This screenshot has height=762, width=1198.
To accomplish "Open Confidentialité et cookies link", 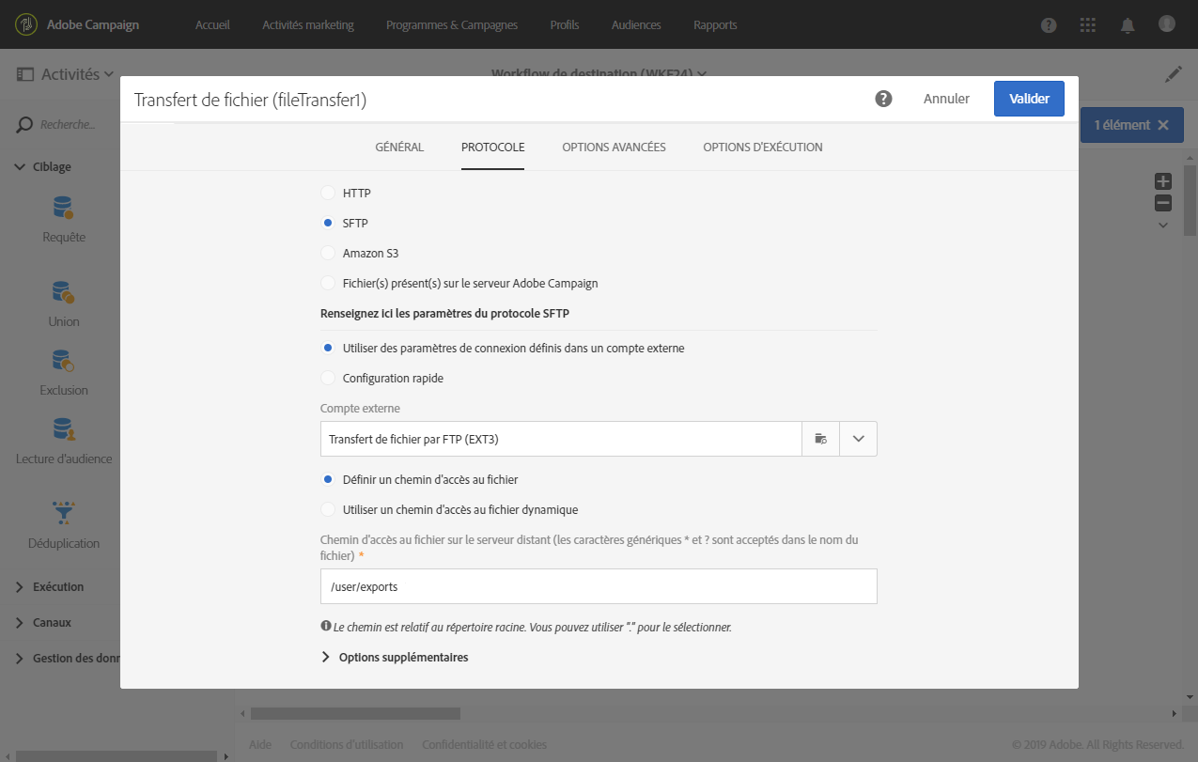I will click(x=484, y=745).
